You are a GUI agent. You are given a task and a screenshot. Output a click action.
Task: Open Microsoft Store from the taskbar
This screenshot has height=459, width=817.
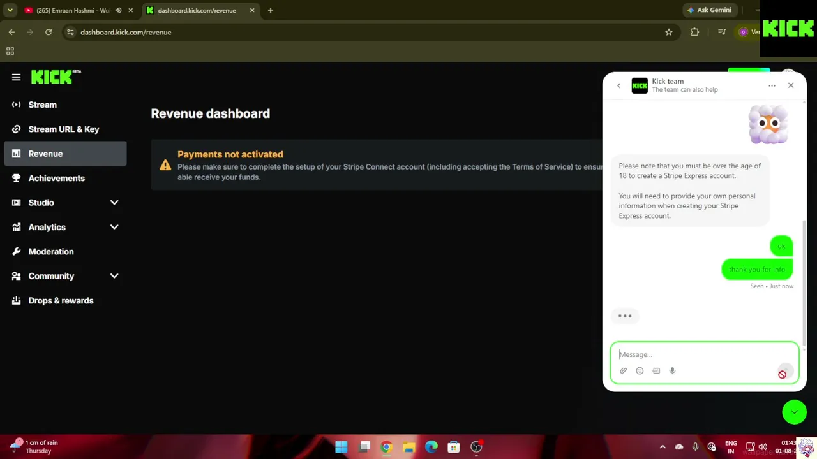(x=454, y=447)
